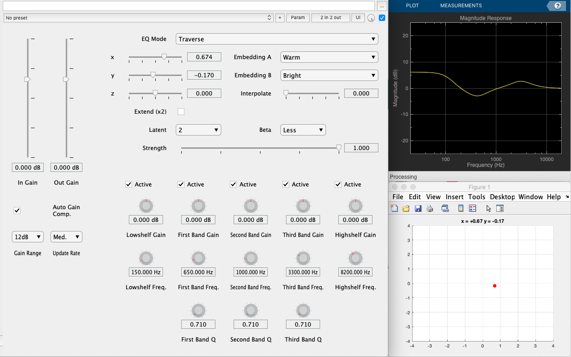Open the EQ Mode Traverse dropdown
This screenshot has height=357, width=571.
point(277,39)
